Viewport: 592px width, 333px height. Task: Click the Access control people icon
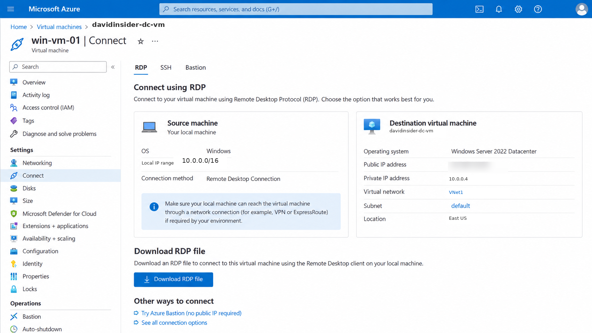coord(14,108)
